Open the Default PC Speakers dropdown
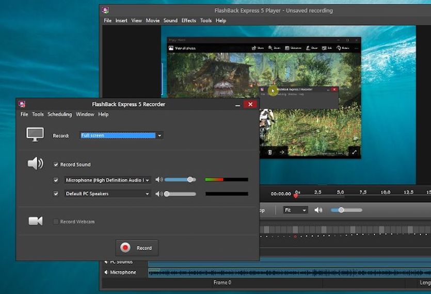The image size is (431, 294). click(107, 194)
